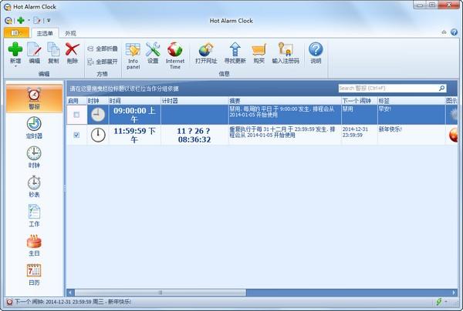The image size is (463, 311).
Task: Disable the 11:59:59 alarm checkbox
Action: 76,135
